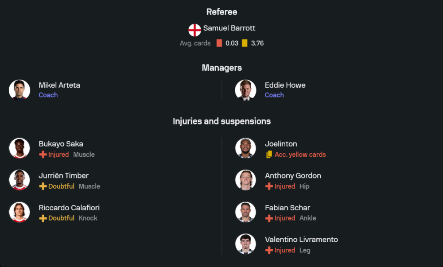Click Valentino Livramento's injured cross icon
This screenshot has height=267, width=443.
point(269,250)
